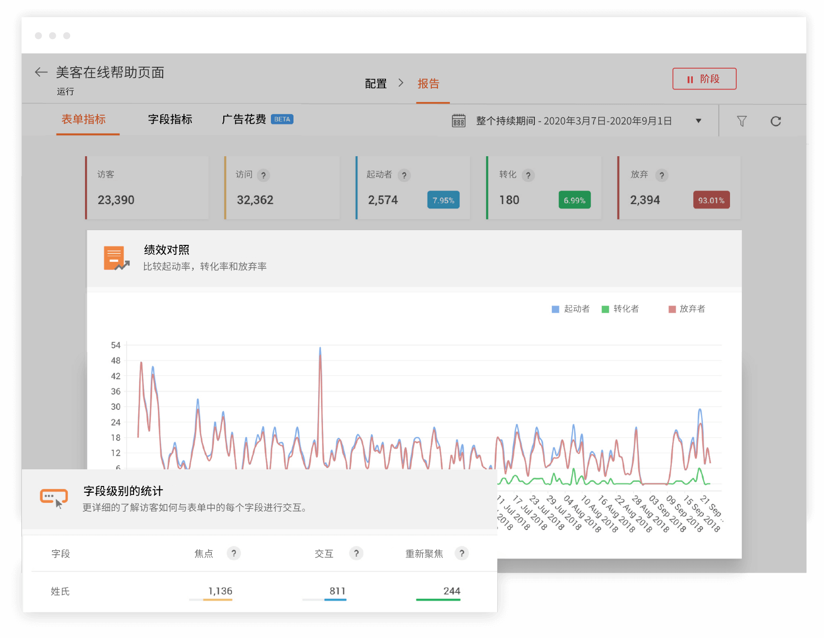Click the refresh icon
Screen dimensions: 824x638
click(776, 121)
